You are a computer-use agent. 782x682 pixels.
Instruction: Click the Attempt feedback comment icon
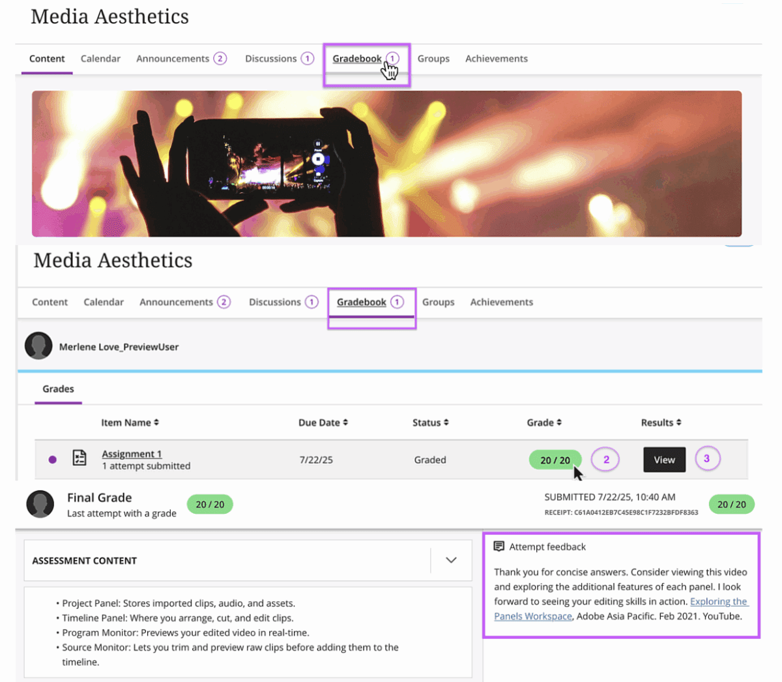[499, 546]
